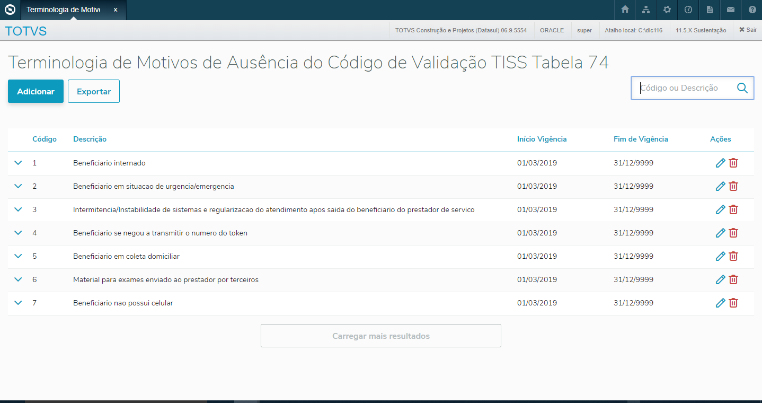Click the Início Vigência column header
This screenshot has height=403, width=762.
click(x=542, y=139)
